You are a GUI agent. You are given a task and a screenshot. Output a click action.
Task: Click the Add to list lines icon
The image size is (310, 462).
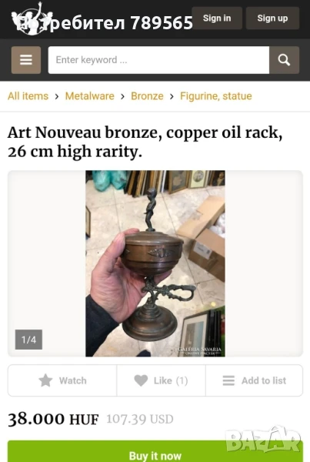pyautogui.click(x=228, y=380)
